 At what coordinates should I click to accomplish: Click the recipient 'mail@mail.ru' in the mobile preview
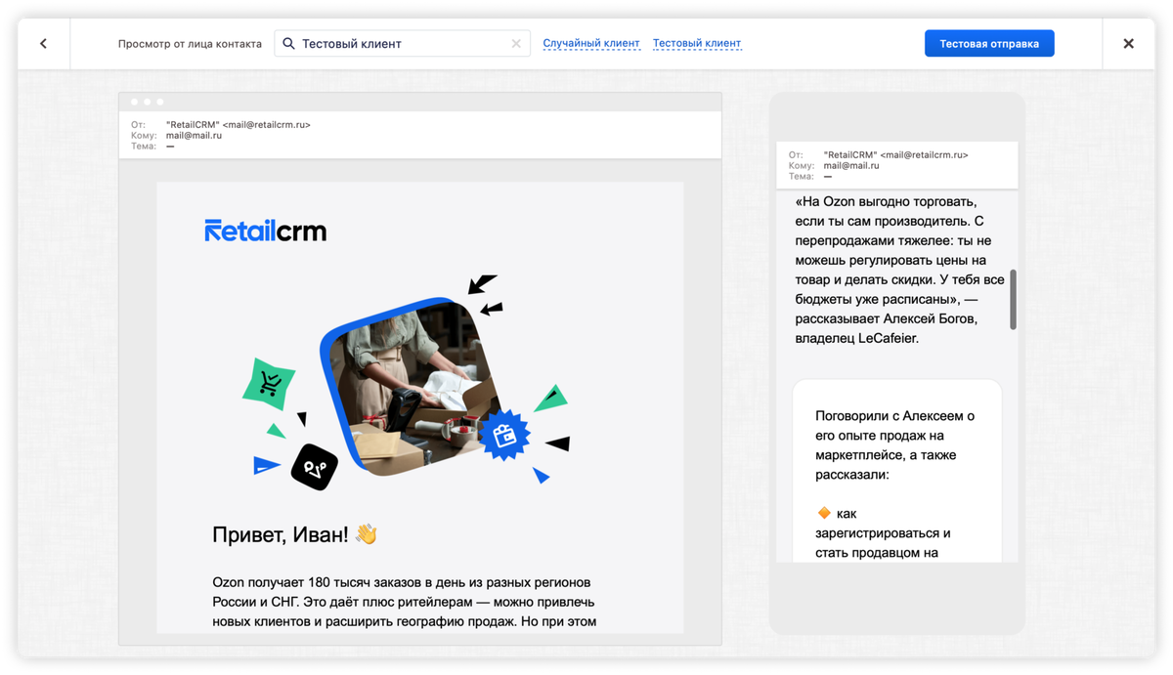851,166
